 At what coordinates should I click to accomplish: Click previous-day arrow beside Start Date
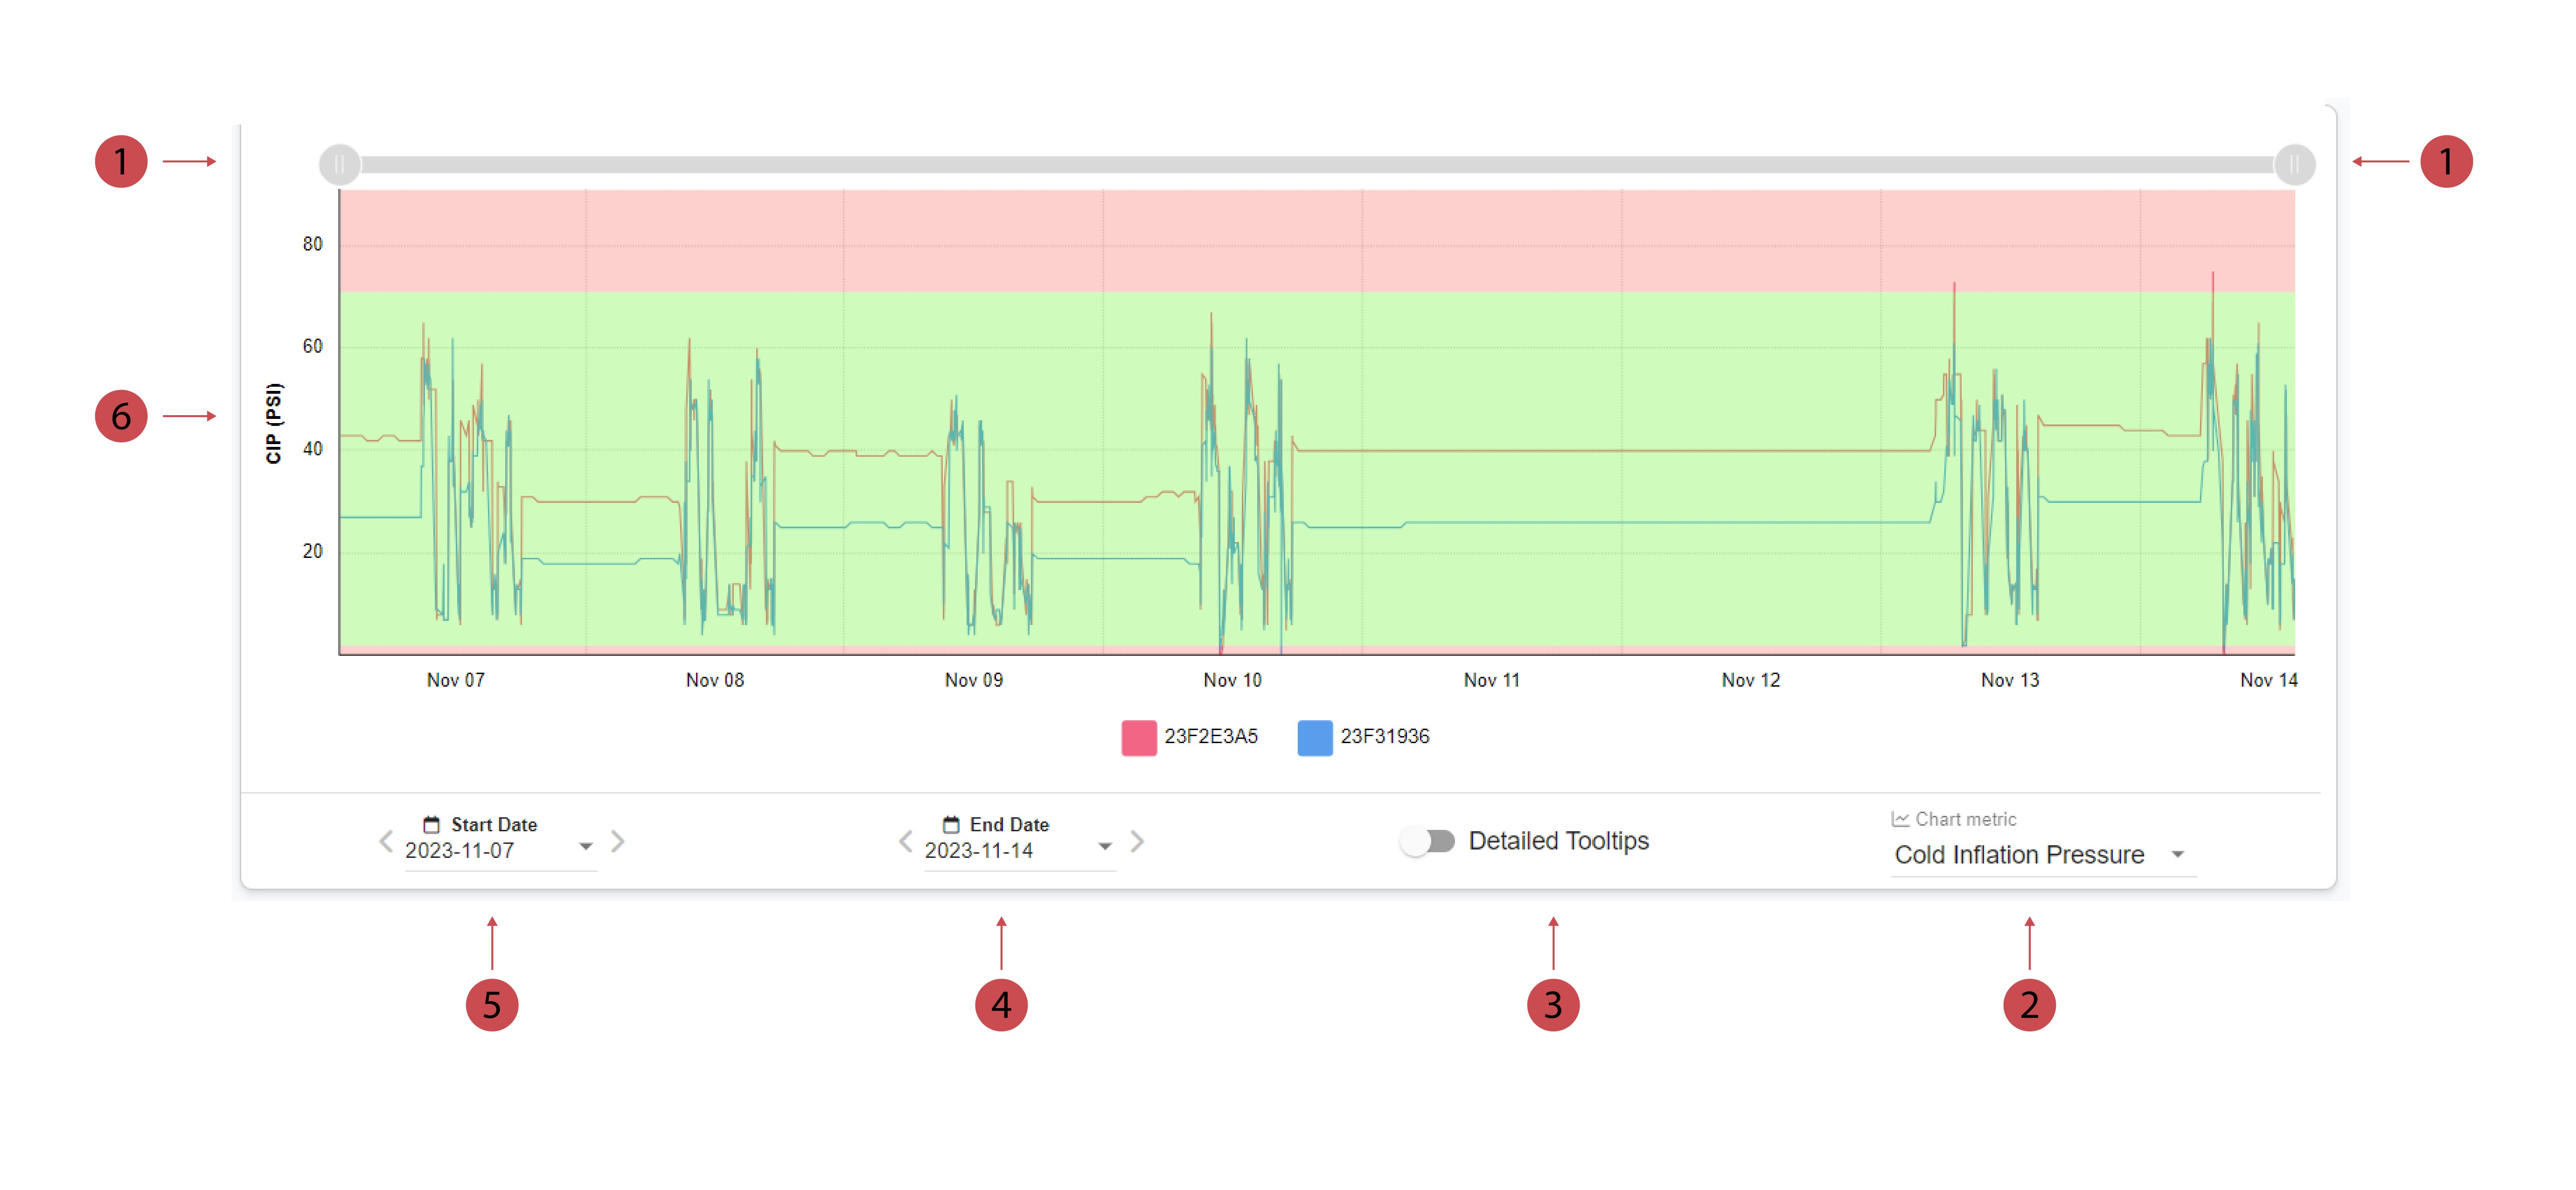tap(386, 841)
